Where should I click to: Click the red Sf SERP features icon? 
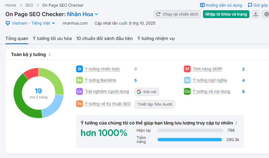tap(187, 69)
